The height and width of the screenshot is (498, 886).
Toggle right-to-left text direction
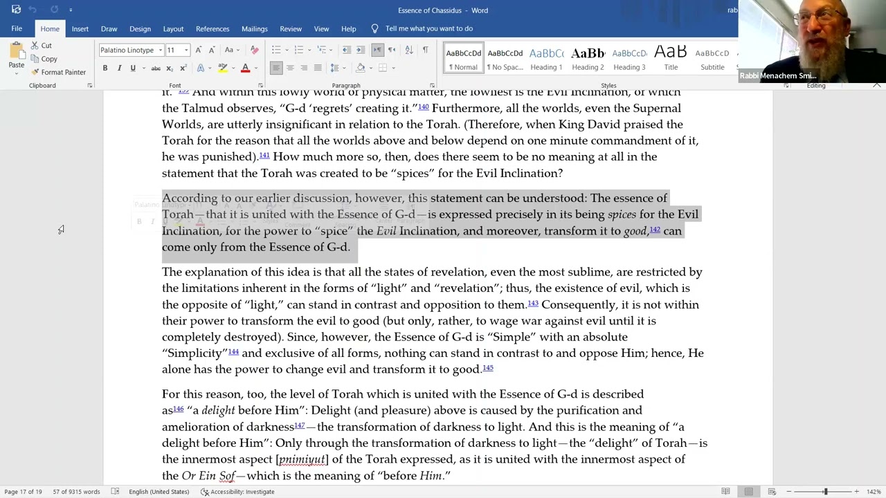click(392, 50)
